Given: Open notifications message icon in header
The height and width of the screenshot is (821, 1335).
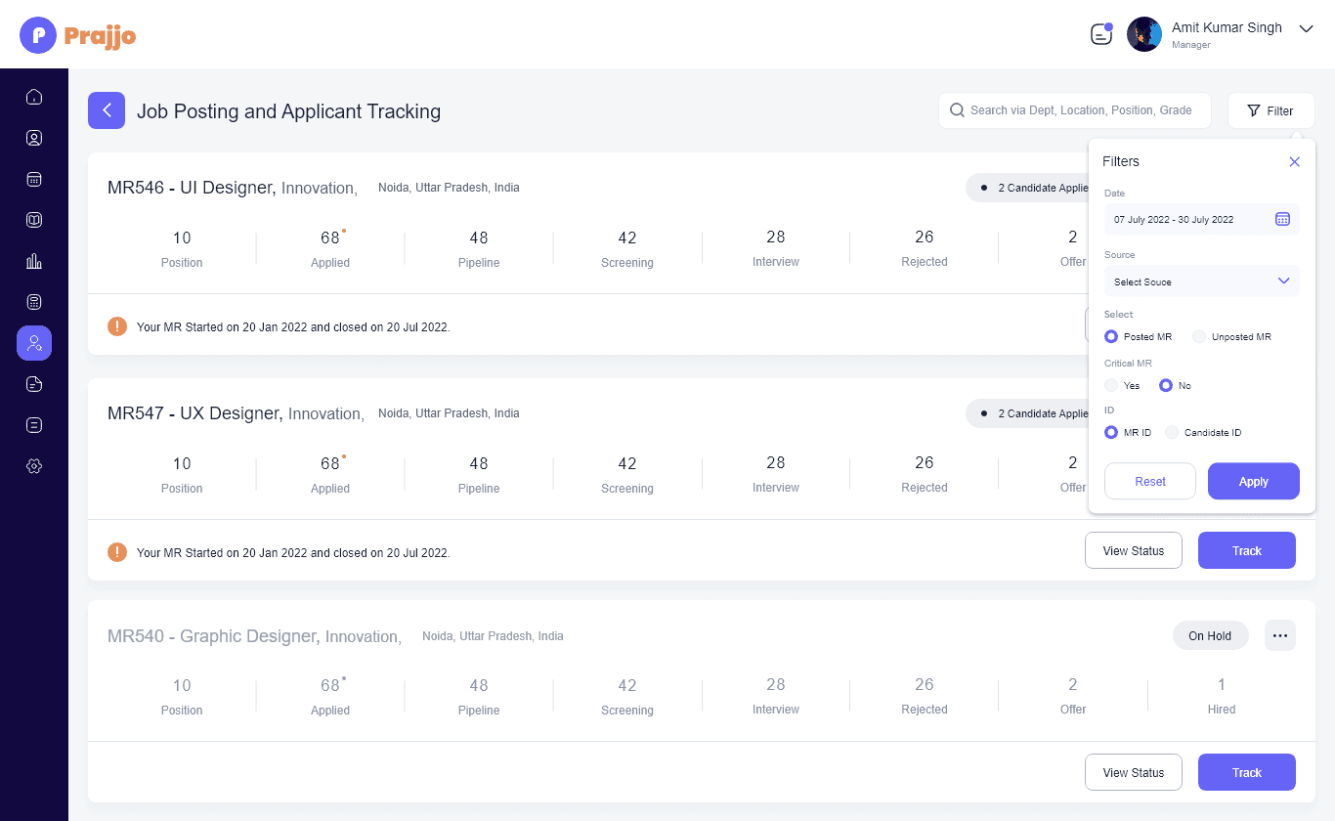Looking at the screenshot, I should pos(1101,34).
